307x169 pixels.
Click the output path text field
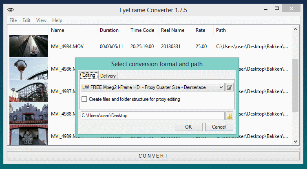coord(152,116)
